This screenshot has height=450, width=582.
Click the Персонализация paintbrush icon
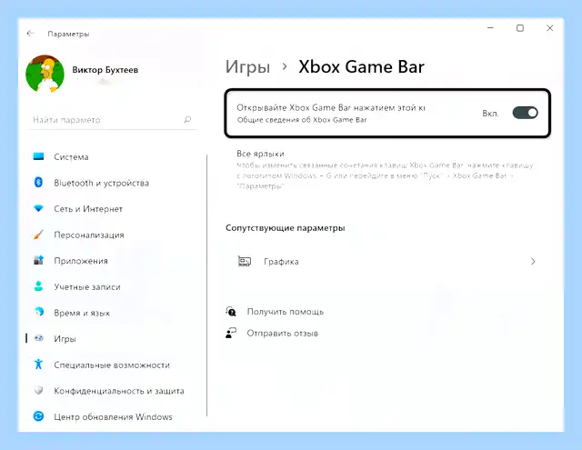point(38,235)
